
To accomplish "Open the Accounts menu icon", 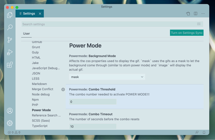I will 10,111.
